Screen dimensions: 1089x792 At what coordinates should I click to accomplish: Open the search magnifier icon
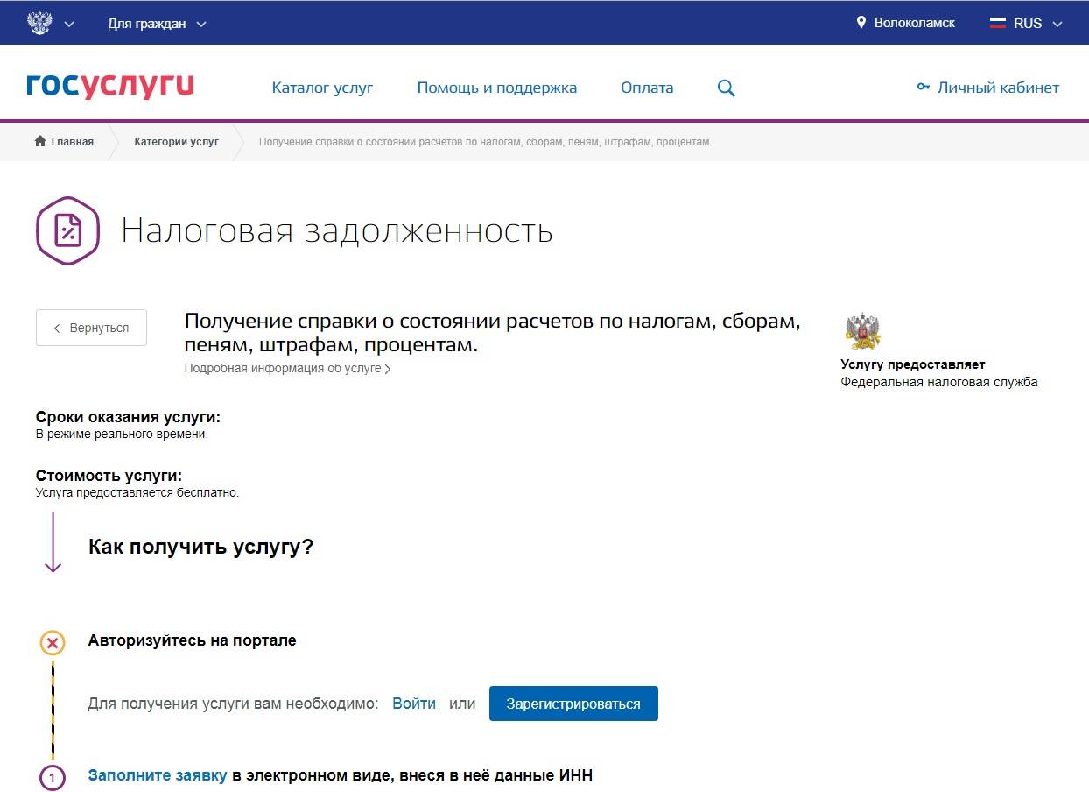[726, 88]
